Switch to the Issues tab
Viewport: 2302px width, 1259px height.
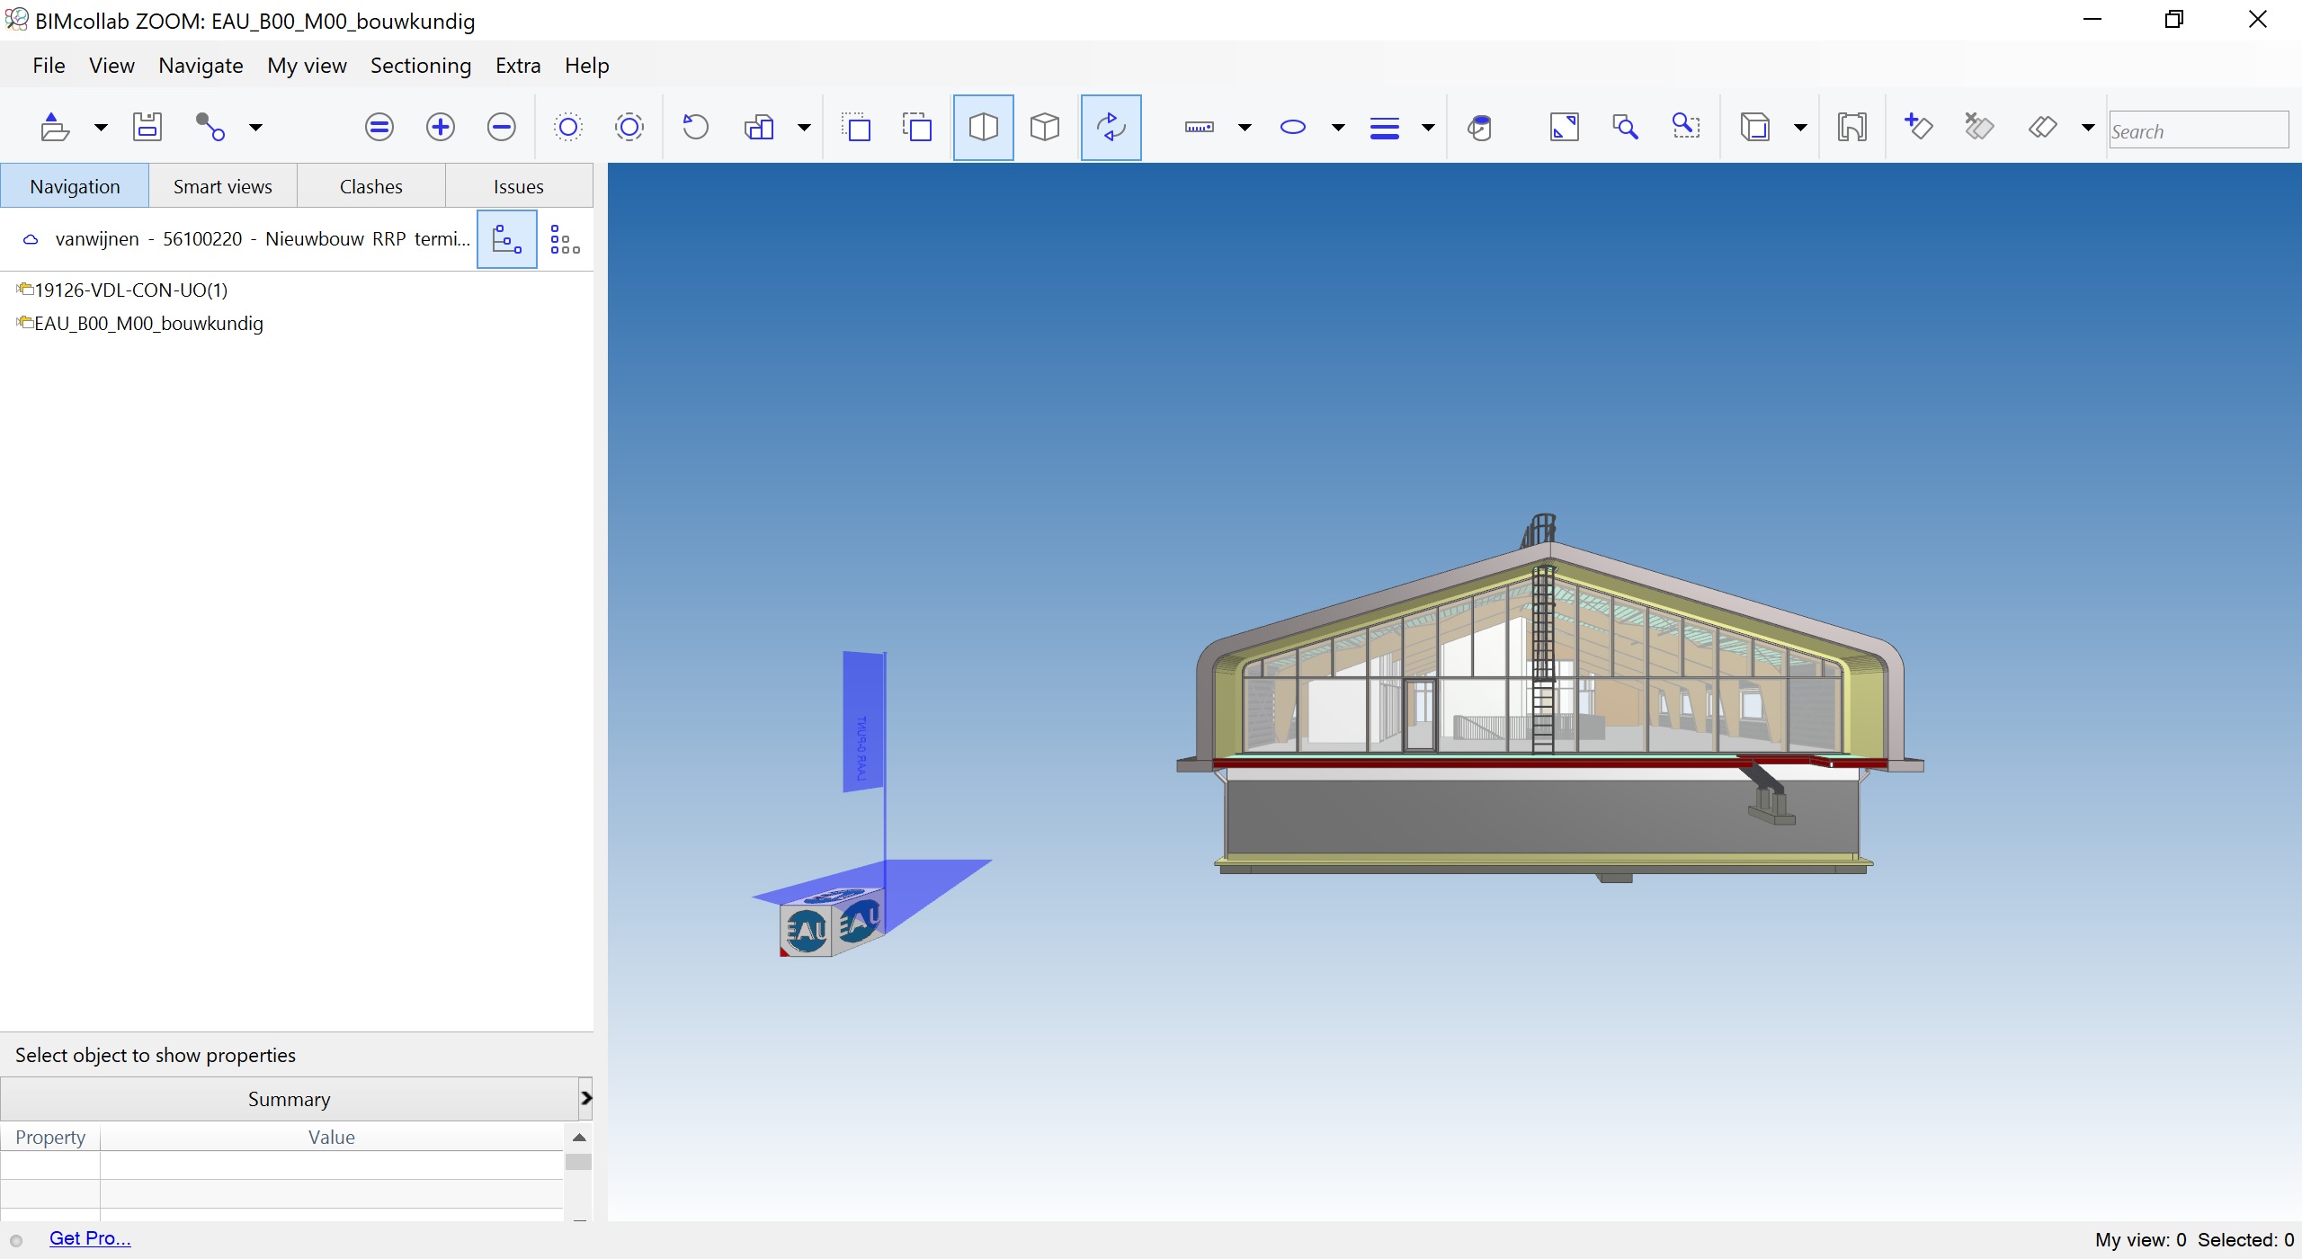click(518, 184)
